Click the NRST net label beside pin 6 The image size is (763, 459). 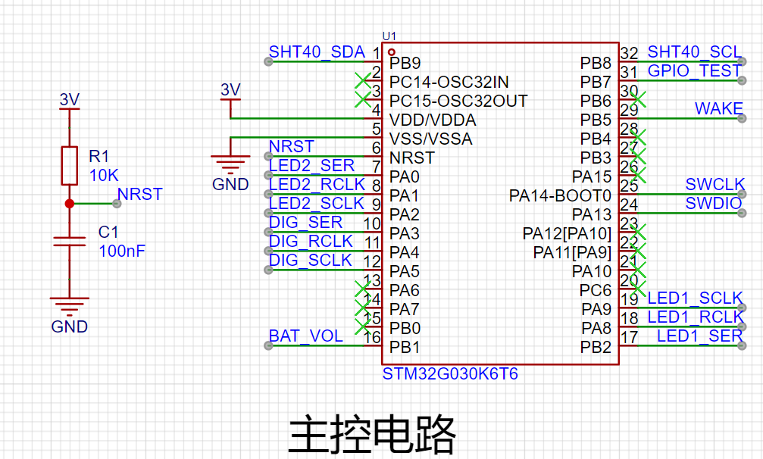[292, 147]
